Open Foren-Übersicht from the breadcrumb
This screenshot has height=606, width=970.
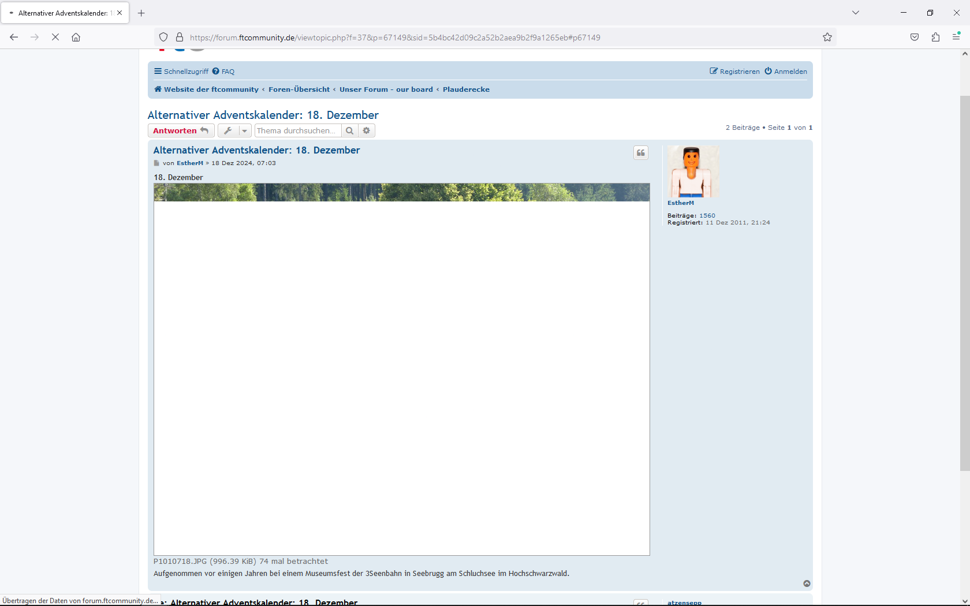299,89
